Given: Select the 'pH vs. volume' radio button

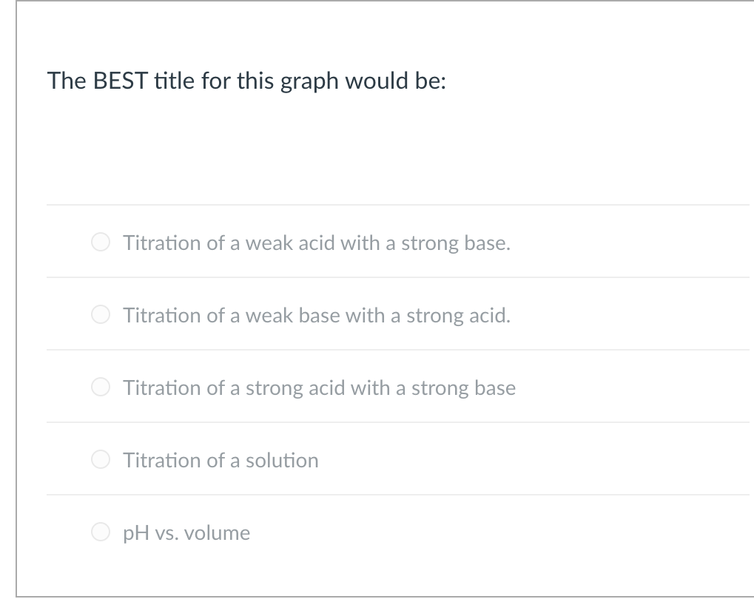Looking at the screenshot, I should click(x=101, y=532).
